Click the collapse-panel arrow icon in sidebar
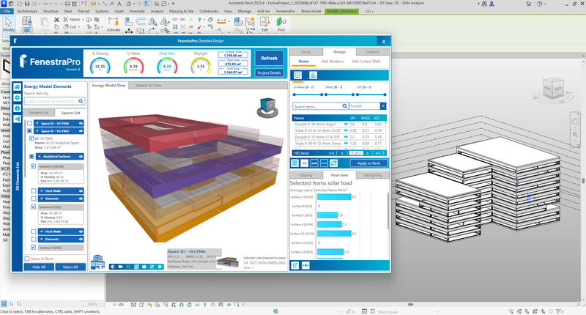The width and height of the screenshot is (586, 315). click(17, 119)
